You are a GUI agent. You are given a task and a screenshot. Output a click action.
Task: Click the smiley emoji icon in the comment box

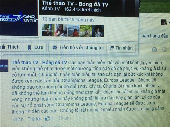pos(165,49)
